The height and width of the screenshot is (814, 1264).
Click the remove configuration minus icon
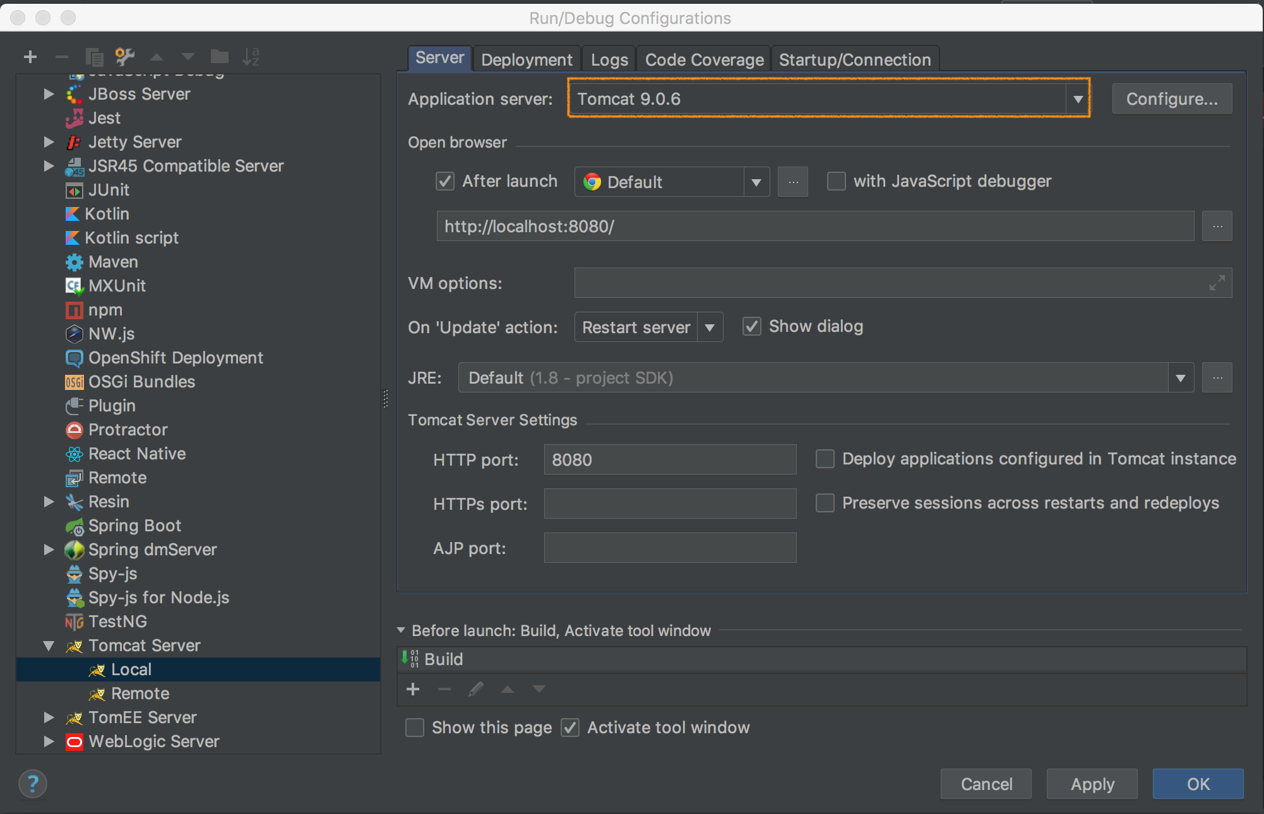61,57
